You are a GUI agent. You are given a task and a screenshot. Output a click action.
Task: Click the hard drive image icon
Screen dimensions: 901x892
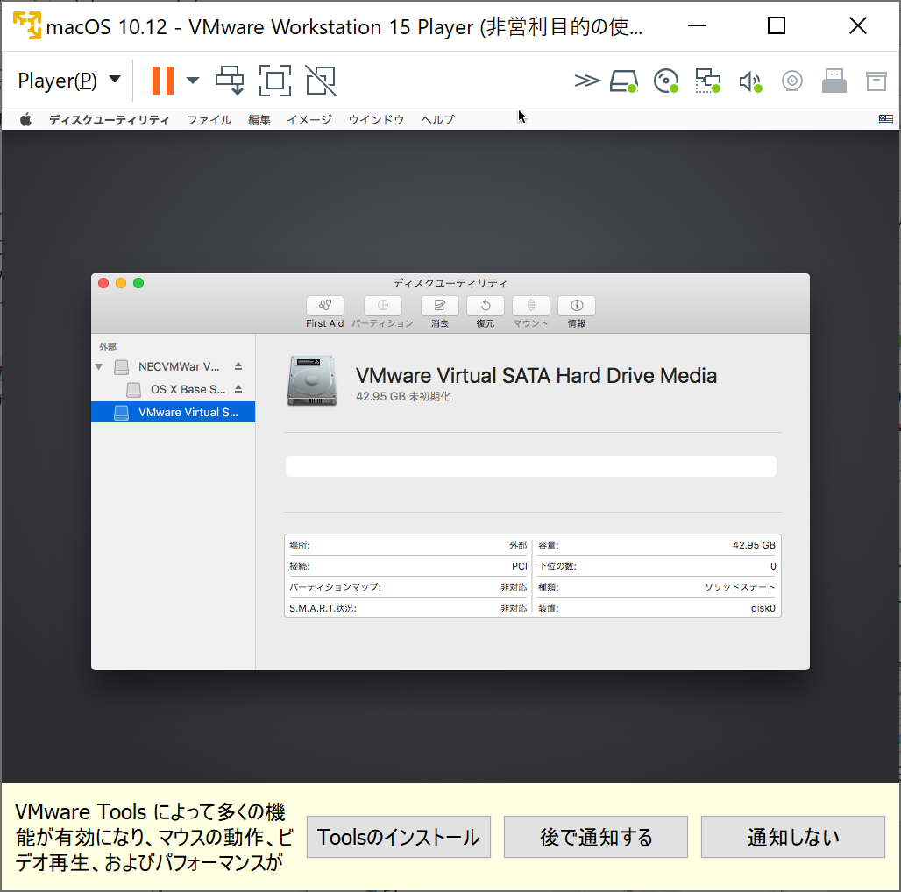312,381
